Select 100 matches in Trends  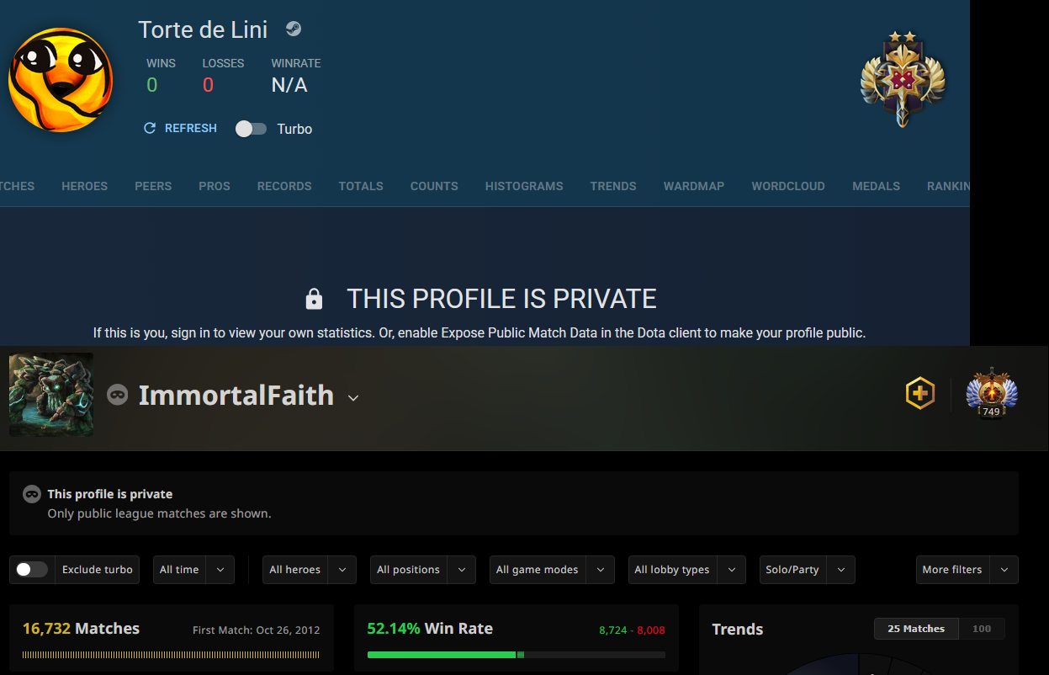982,629
